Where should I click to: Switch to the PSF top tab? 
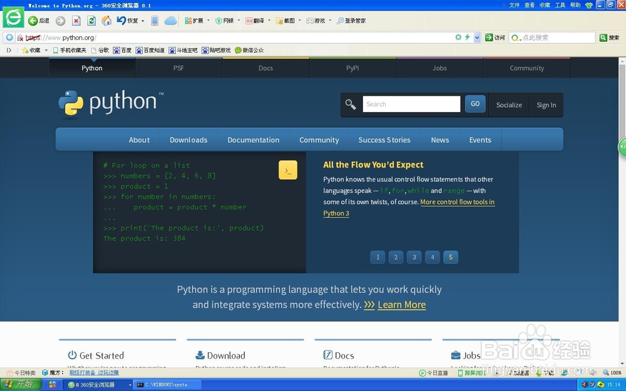coord(178,68)
